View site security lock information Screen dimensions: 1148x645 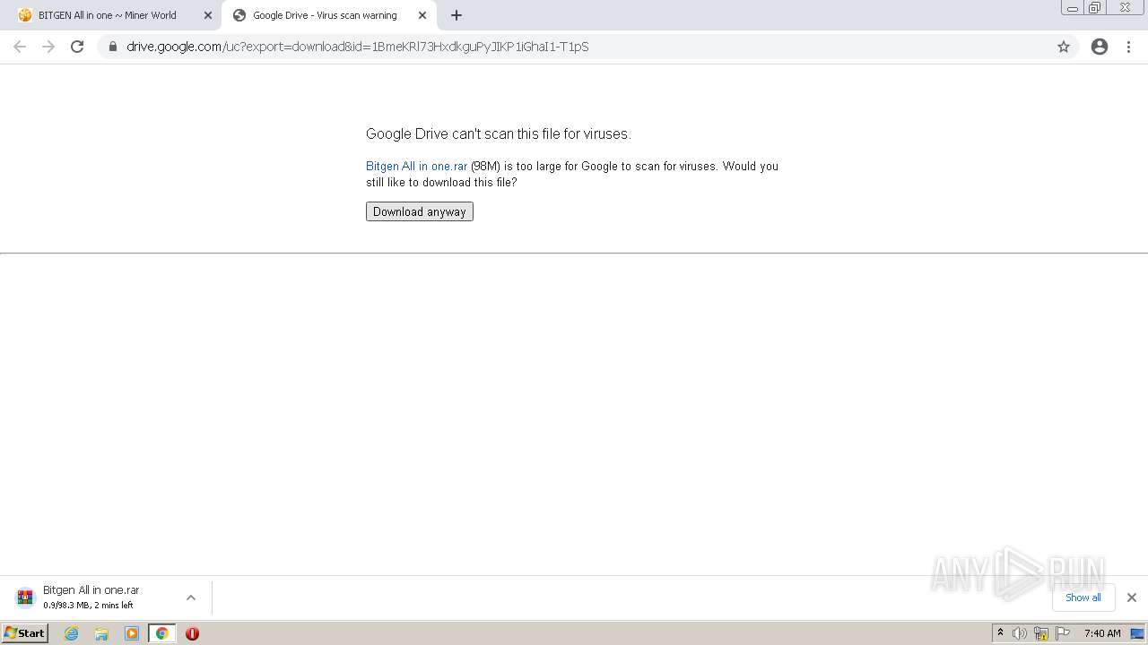pyautogui.click(x=112, y=47)
